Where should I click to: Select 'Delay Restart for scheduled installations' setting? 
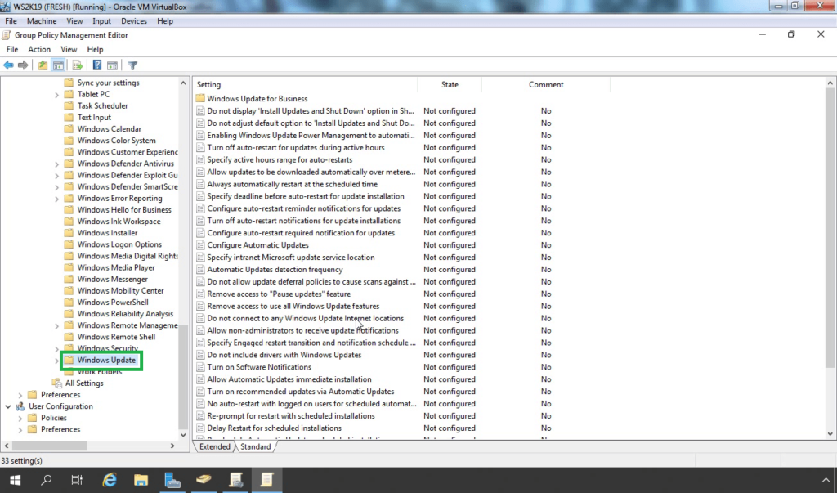(274, 428)
